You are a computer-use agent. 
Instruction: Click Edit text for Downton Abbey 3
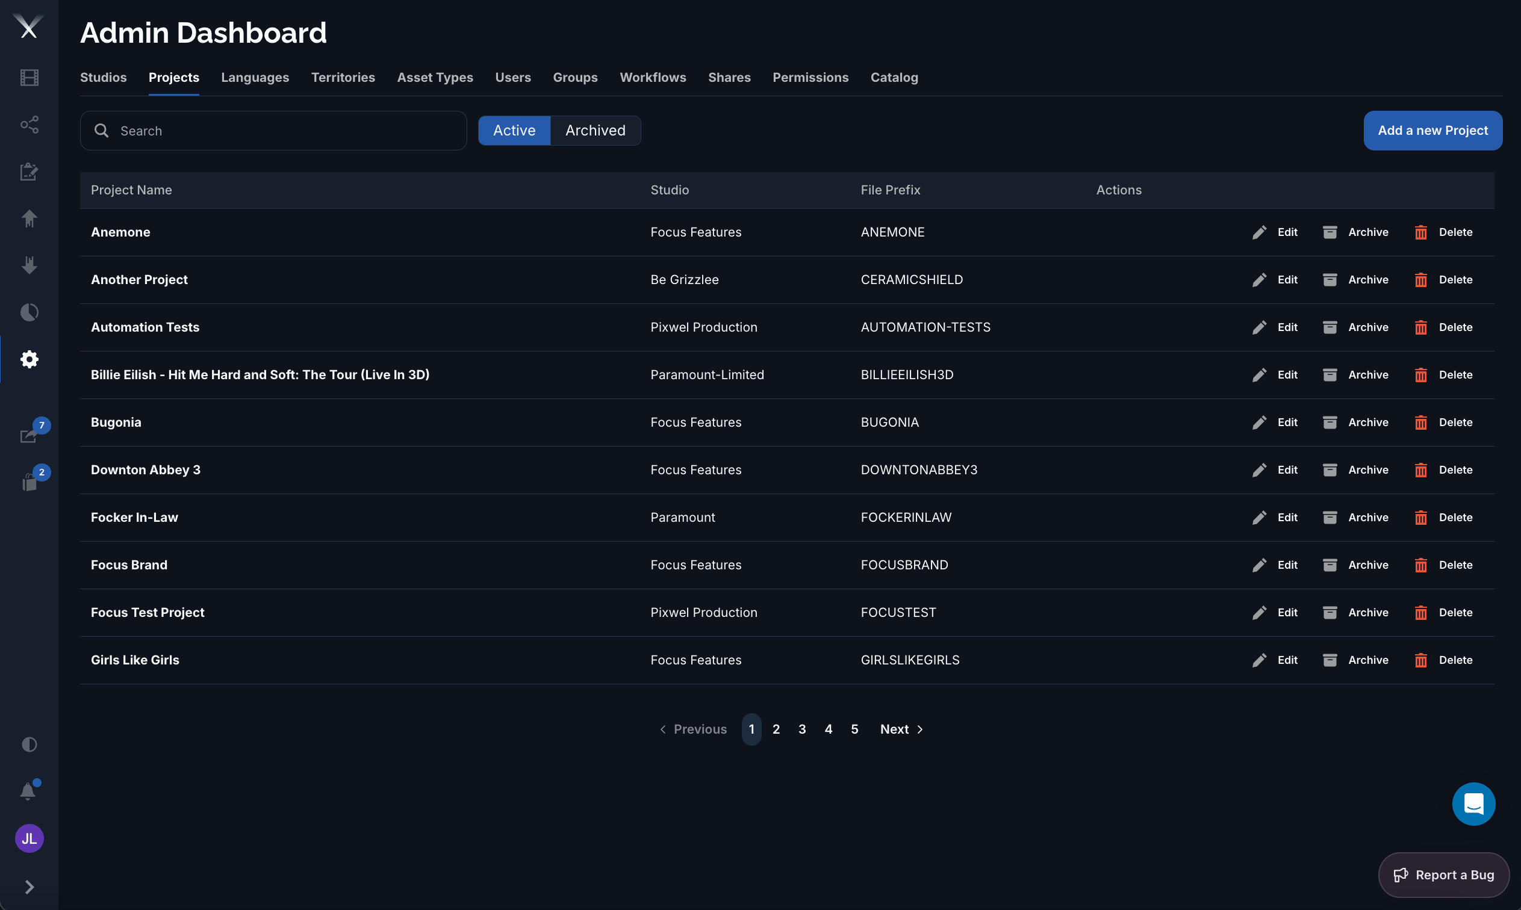(x=1287, y=470)
